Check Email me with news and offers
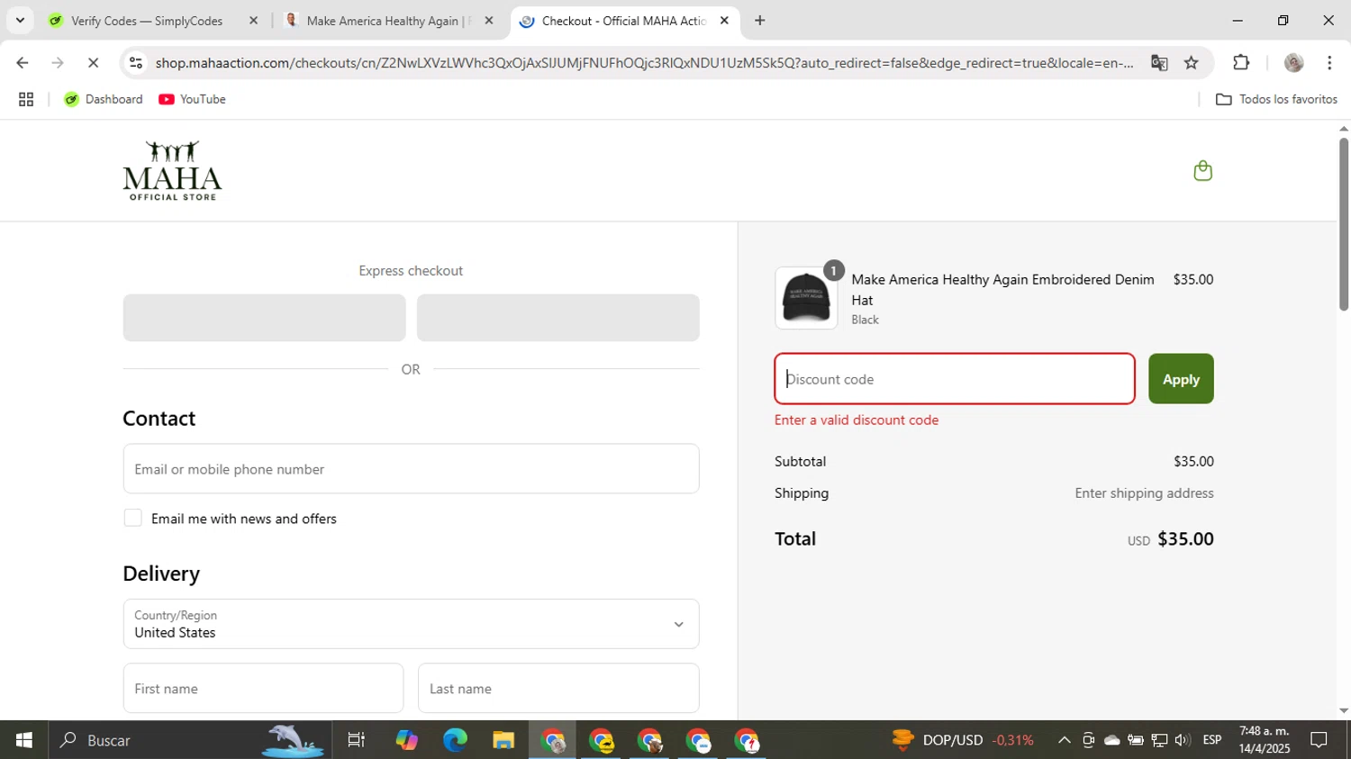Viewport: 1351px width, 759px height. click(132, 518)
